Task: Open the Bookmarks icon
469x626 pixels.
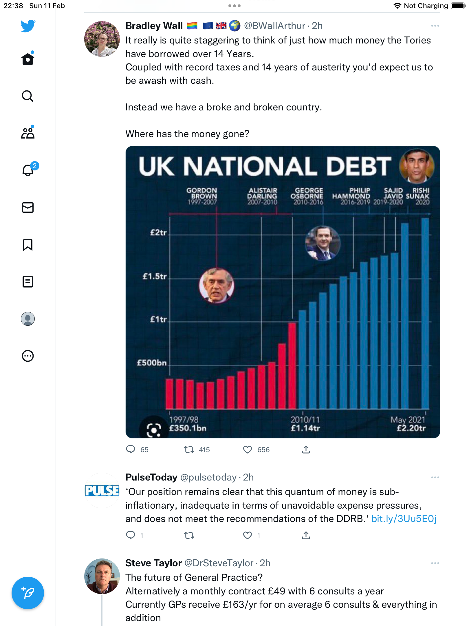Action: [x=28, y=245]
